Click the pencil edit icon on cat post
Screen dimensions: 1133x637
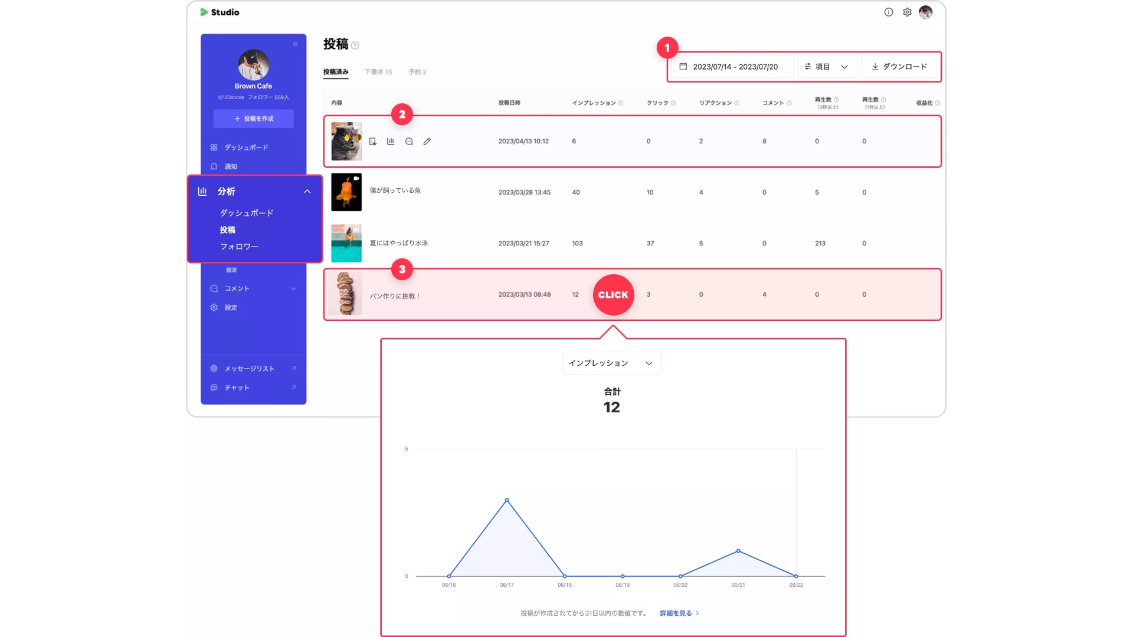[x=427, y=142]
